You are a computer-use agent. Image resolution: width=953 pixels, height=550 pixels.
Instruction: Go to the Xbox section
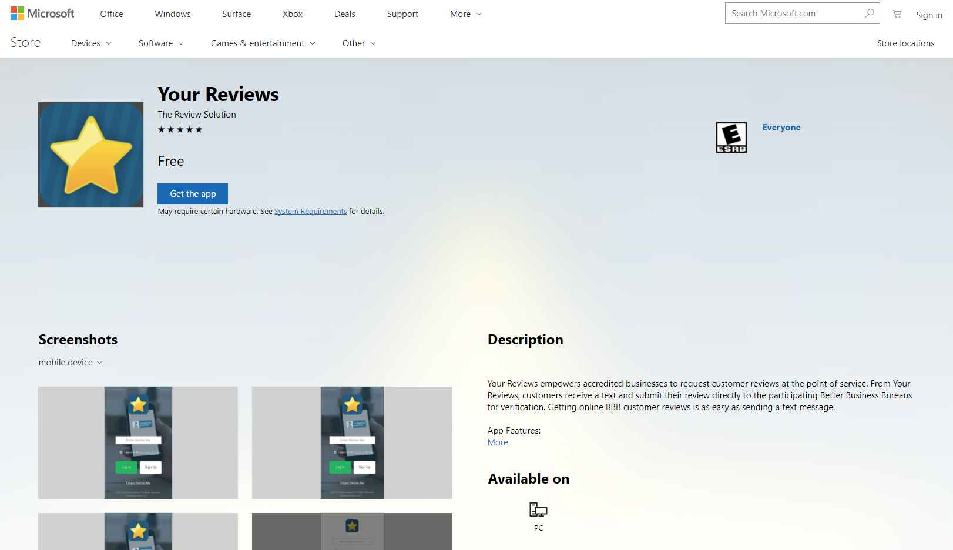(293, 14)
